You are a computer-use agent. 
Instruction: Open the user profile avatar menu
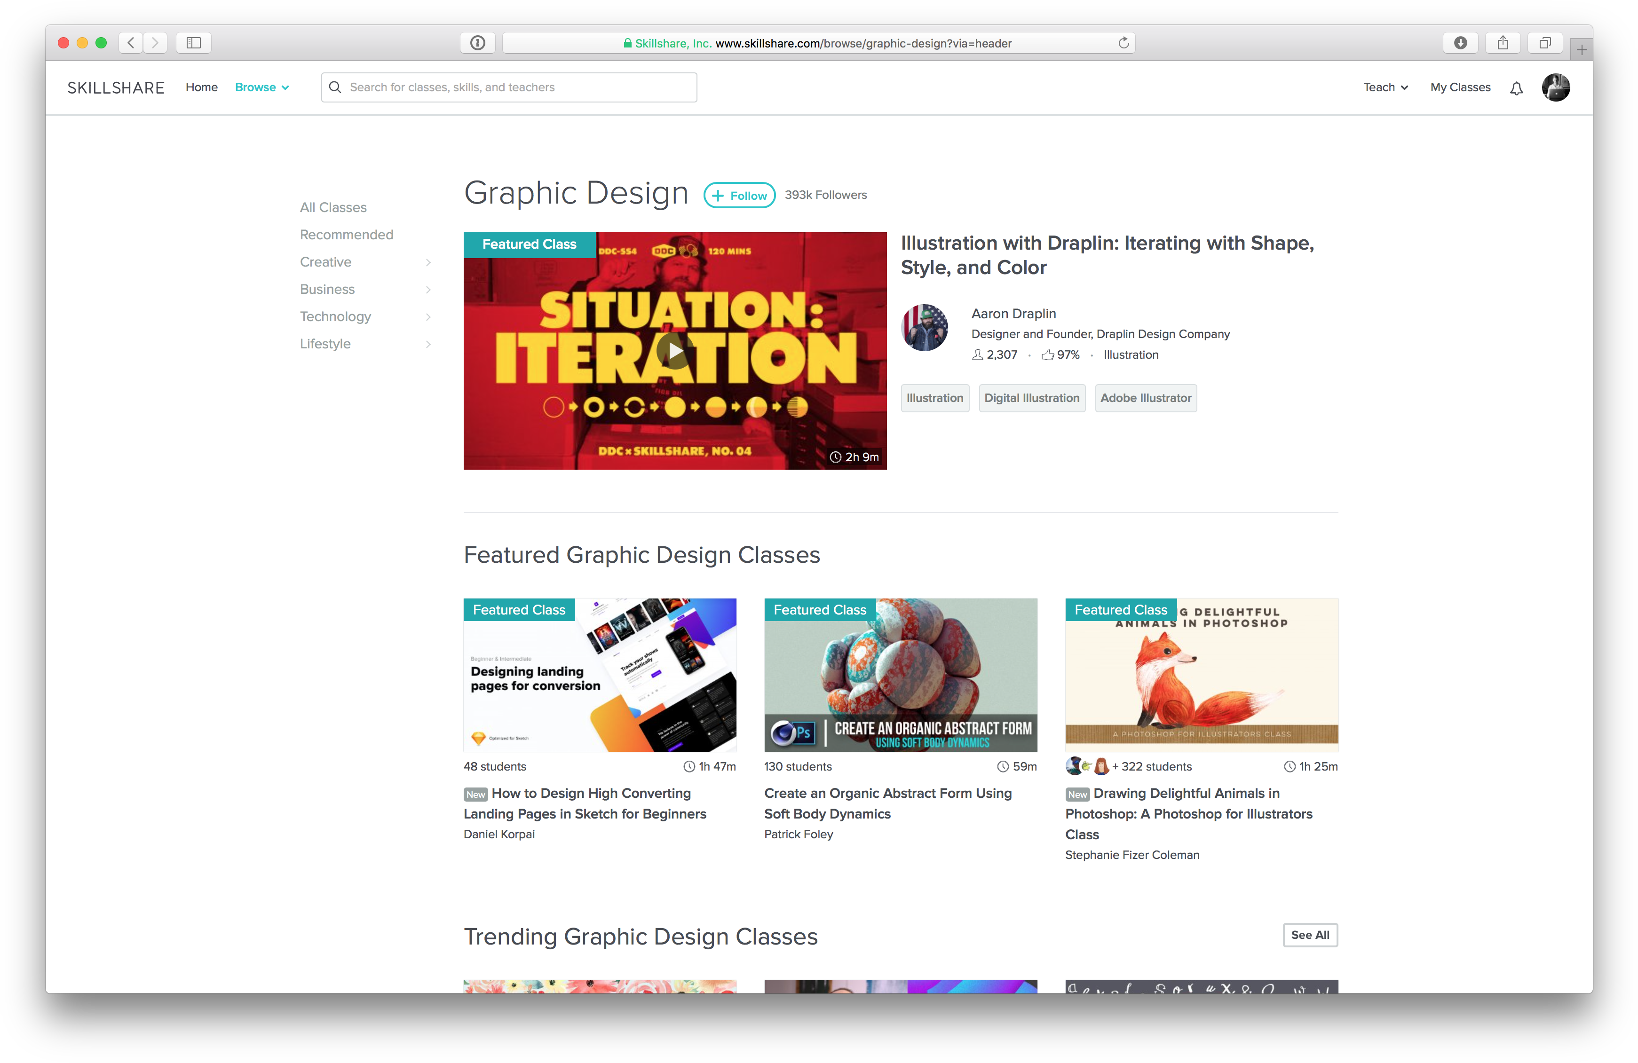(x=1555, y=87)
